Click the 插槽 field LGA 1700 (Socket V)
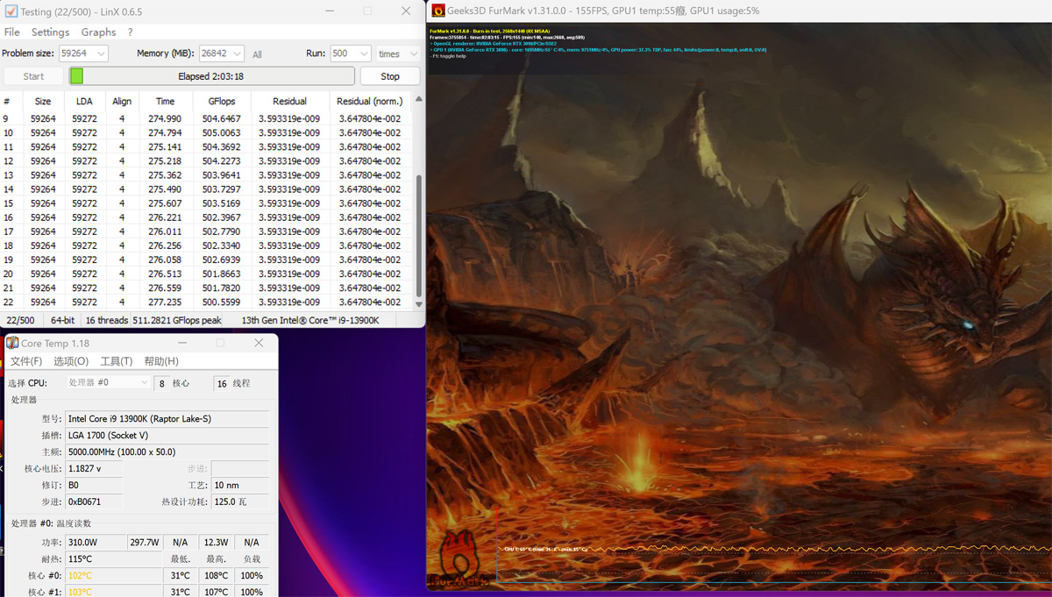 pyautogui.click(x=167, y=435)
